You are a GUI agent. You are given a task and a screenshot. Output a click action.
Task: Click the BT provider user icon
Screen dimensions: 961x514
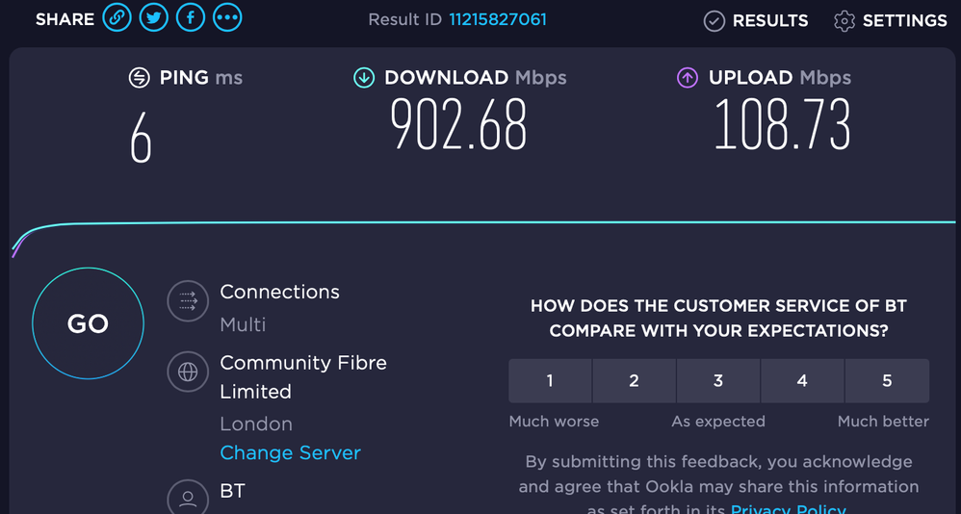[188, 499]
